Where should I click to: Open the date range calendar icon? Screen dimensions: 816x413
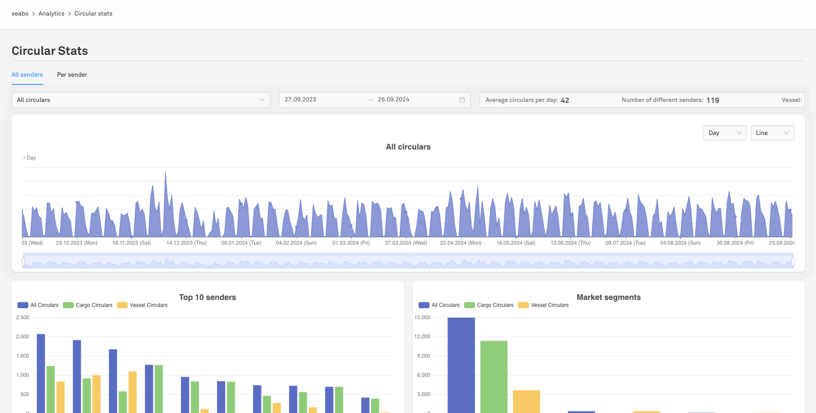tap(462, 99)
